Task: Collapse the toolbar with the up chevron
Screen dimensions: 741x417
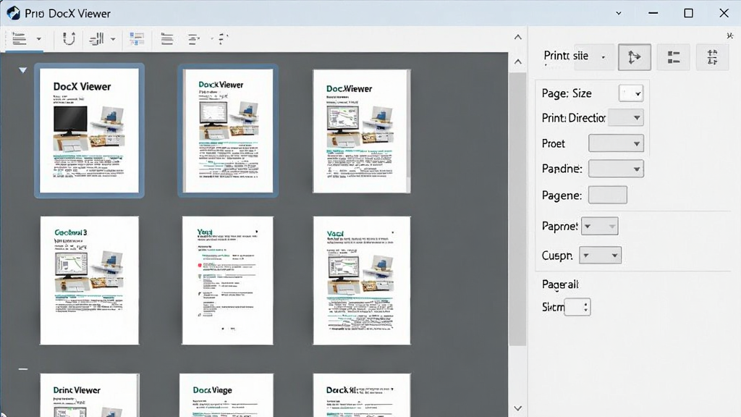Action: click(518, 38)
